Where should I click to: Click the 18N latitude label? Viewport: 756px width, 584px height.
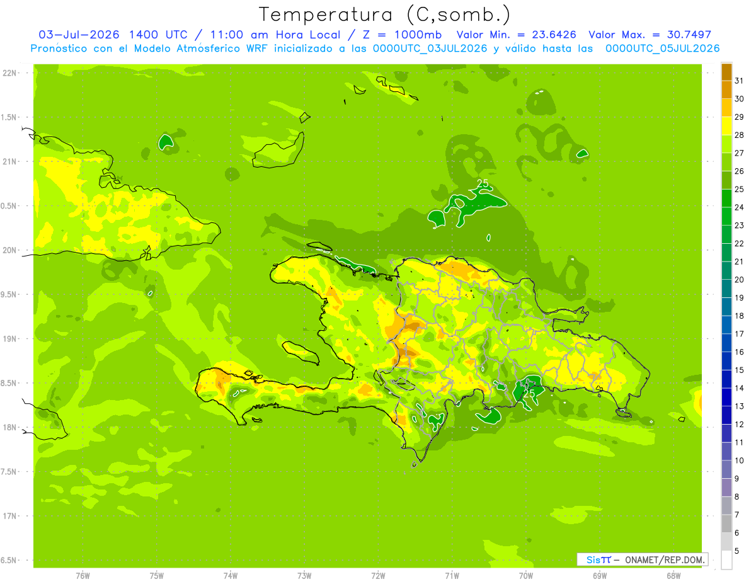coord(11,428)
